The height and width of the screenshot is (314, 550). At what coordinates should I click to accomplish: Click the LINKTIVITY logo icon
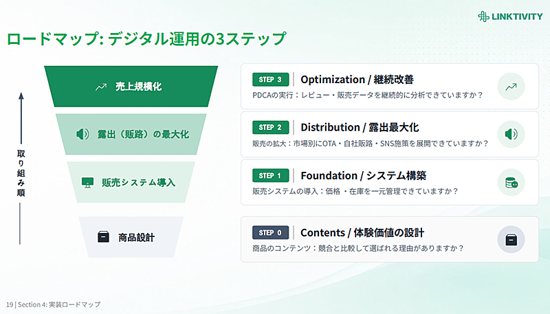tap(483, 16)
